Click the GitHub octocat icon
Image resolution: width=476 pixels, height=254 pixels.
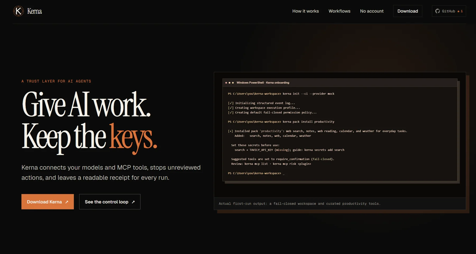438,11
